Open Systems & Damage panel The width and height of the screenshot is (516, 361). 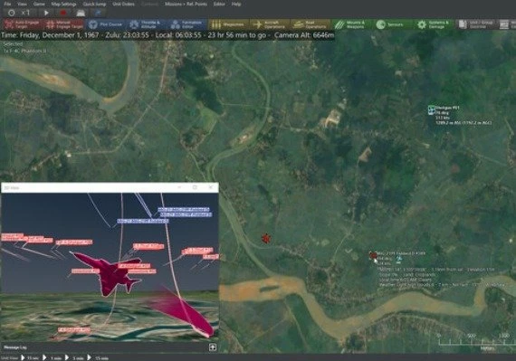pyautogui.click(x=434, y=24)
